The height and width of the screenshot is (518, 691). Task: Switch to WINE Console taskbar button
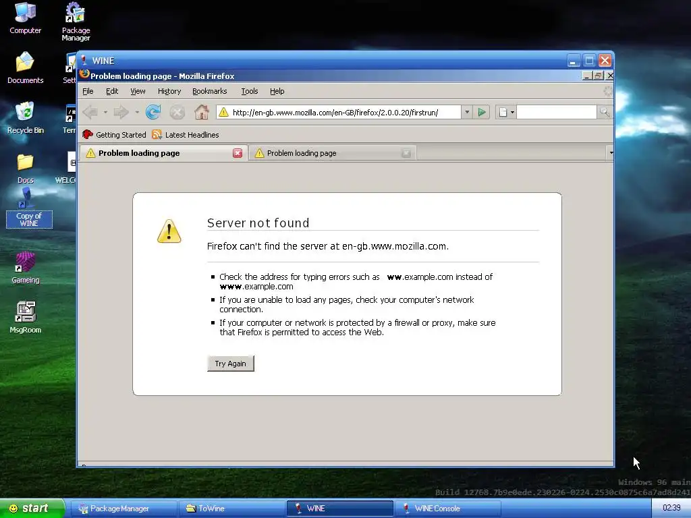tap(447, 509)
